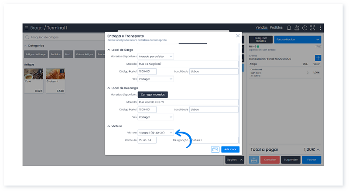The height and width of the screenshot is (192, 349).
Task: Collapse the Viatura section
Action: click(x=109, y=126)
